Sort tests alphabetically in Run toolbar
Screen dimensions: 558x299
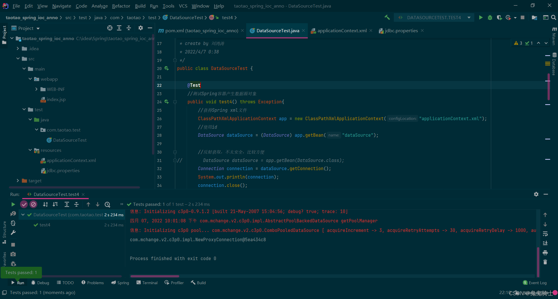coord(45,204)
